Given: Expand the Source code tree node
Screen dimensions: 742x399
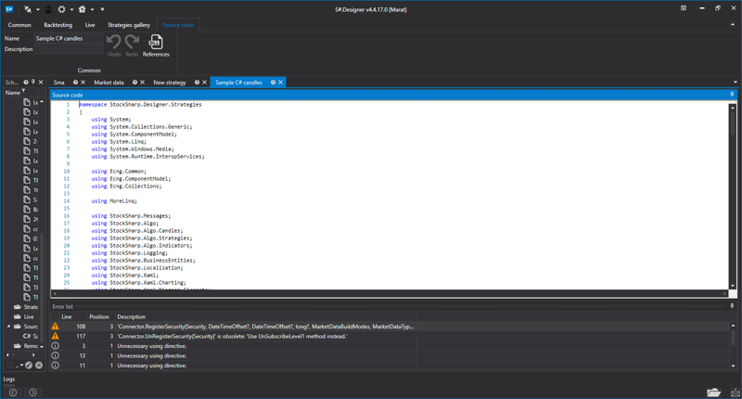Looking at the screenshot, I should tap(9, 327).
